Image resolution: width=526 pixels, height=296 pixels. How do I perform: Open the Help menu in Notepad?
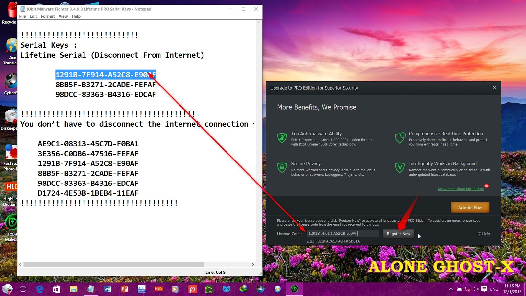click(x=76, y=16)
